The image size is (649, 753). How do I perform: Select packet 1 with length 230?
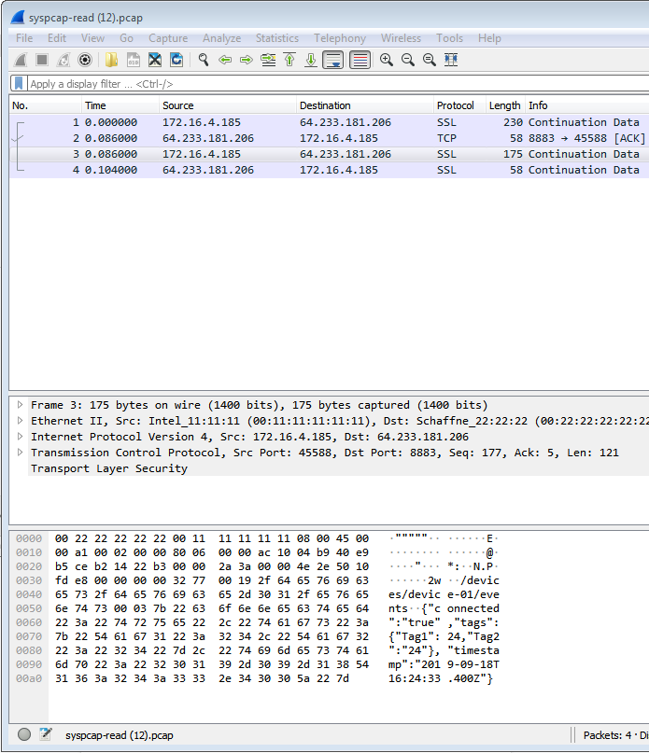click(x=330, y=122)
